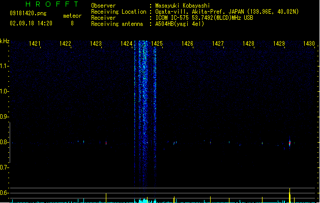This screenshot has width=320, height=203.
Task: Click the bright red meteor echo after 1429
Action: pos(289,143)
